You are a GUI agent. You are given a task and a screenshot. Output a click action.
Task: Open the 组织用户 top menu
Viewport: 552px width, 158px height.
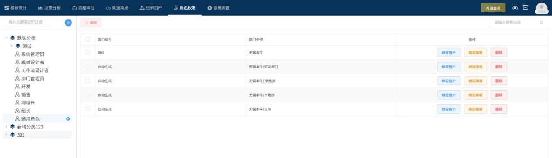[151, 8]
